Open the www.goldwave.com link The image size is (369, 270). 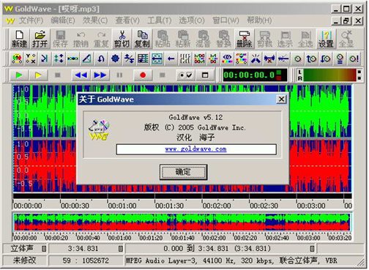(196, 149)
